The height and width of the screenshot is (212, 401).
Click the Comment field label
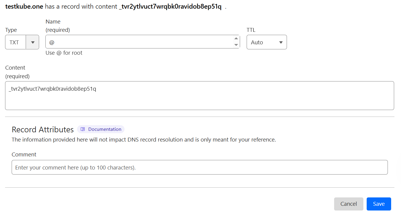24,155
